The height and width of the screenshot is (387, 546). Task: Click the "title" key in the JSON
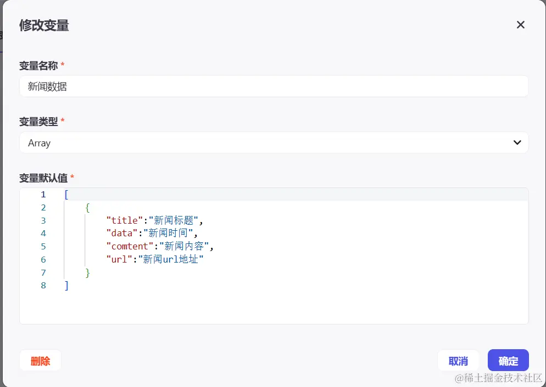pyautogui.click(x=124, y=220)
